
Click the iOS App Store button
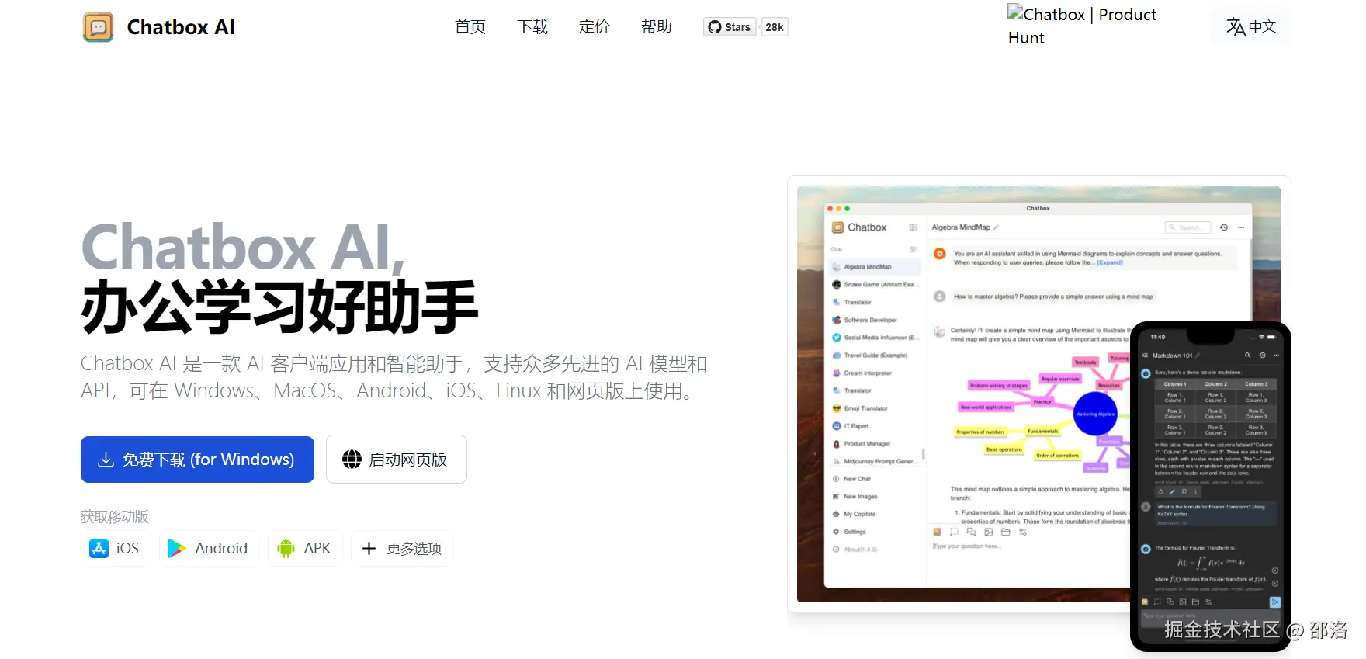115,548
